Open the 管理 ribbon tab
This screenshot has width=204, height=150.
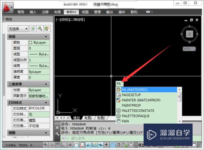click(98, 12)
